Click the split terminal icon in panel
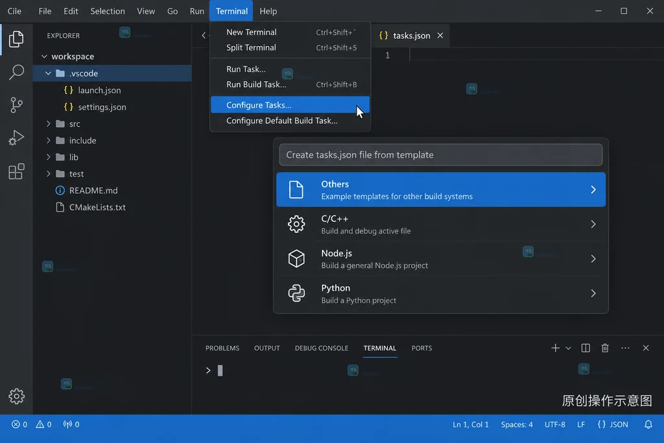 586,348
